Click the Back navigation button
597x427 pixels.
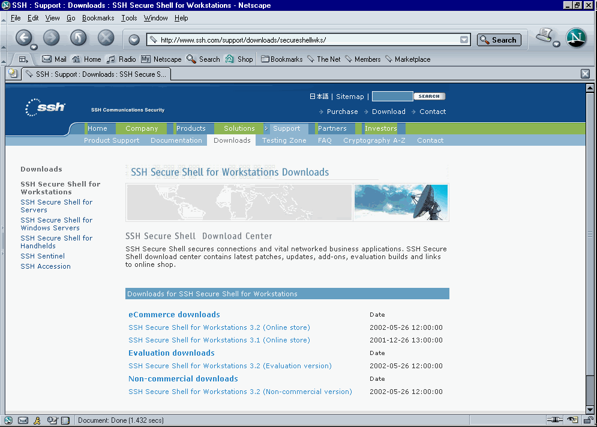coord(23,37)
